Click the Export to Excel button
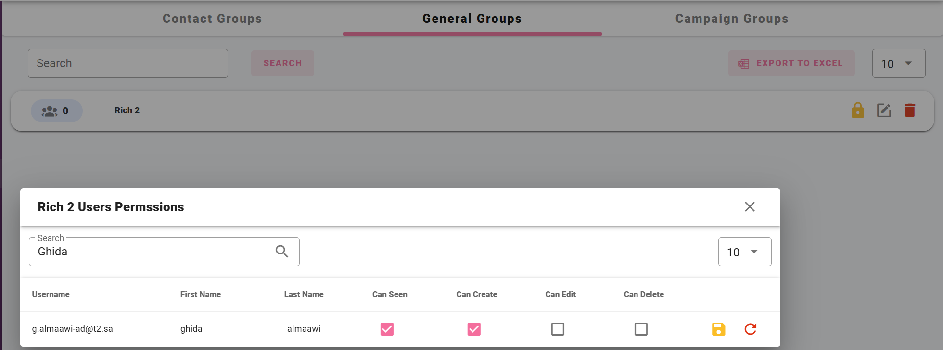This screenshot has height=350, width=943. pyautogui.click(x=791, y=63)
